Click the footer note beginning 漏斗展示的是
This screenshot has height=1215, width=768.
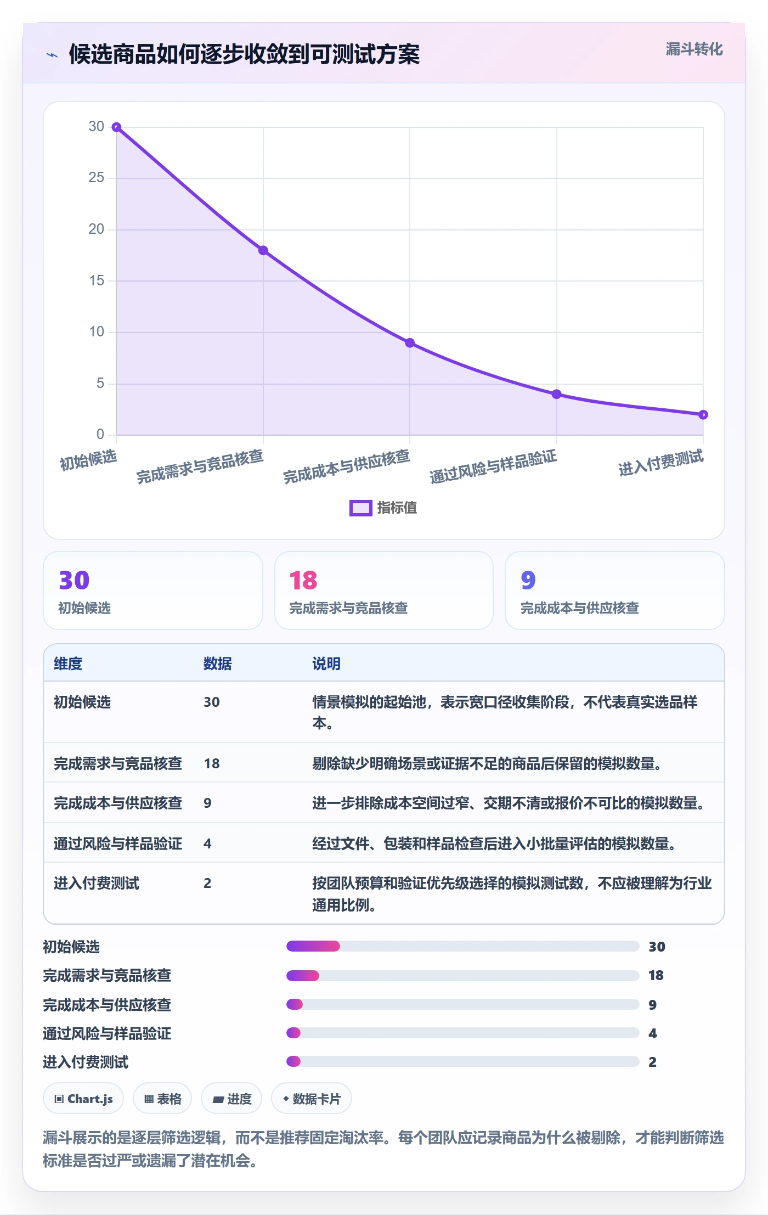point(383,1149)
